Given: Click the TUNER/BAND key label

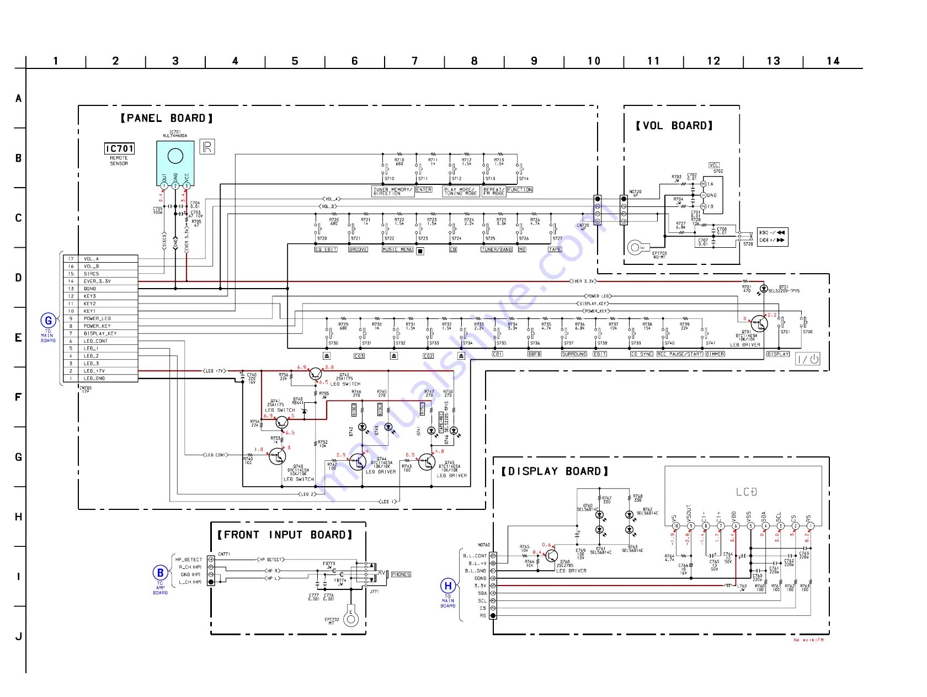Looking at the screenshot, I should pyautogui.click(x=497, y=249).
